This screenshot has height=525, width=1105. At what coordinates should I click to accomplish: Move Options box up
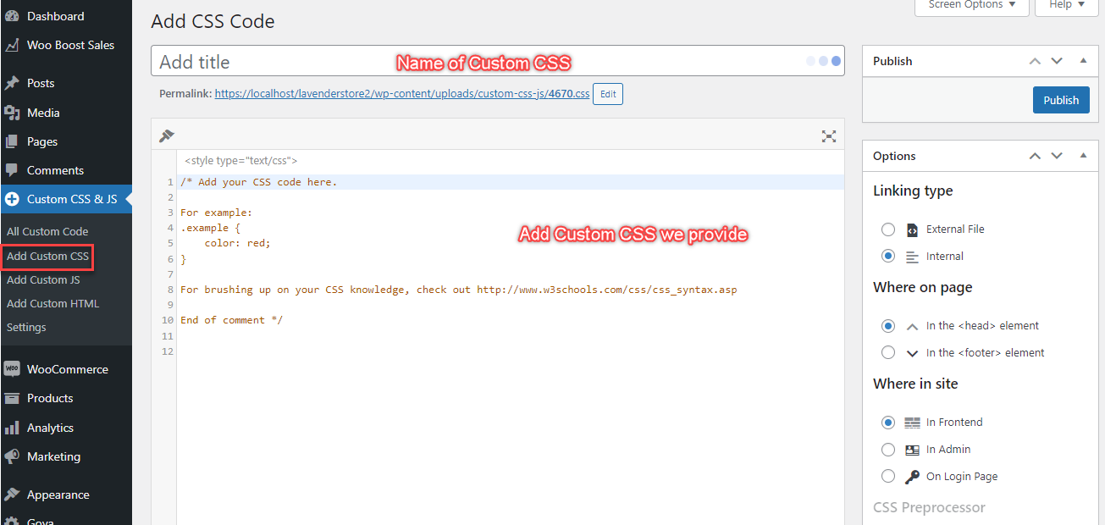coord(1035,156)
